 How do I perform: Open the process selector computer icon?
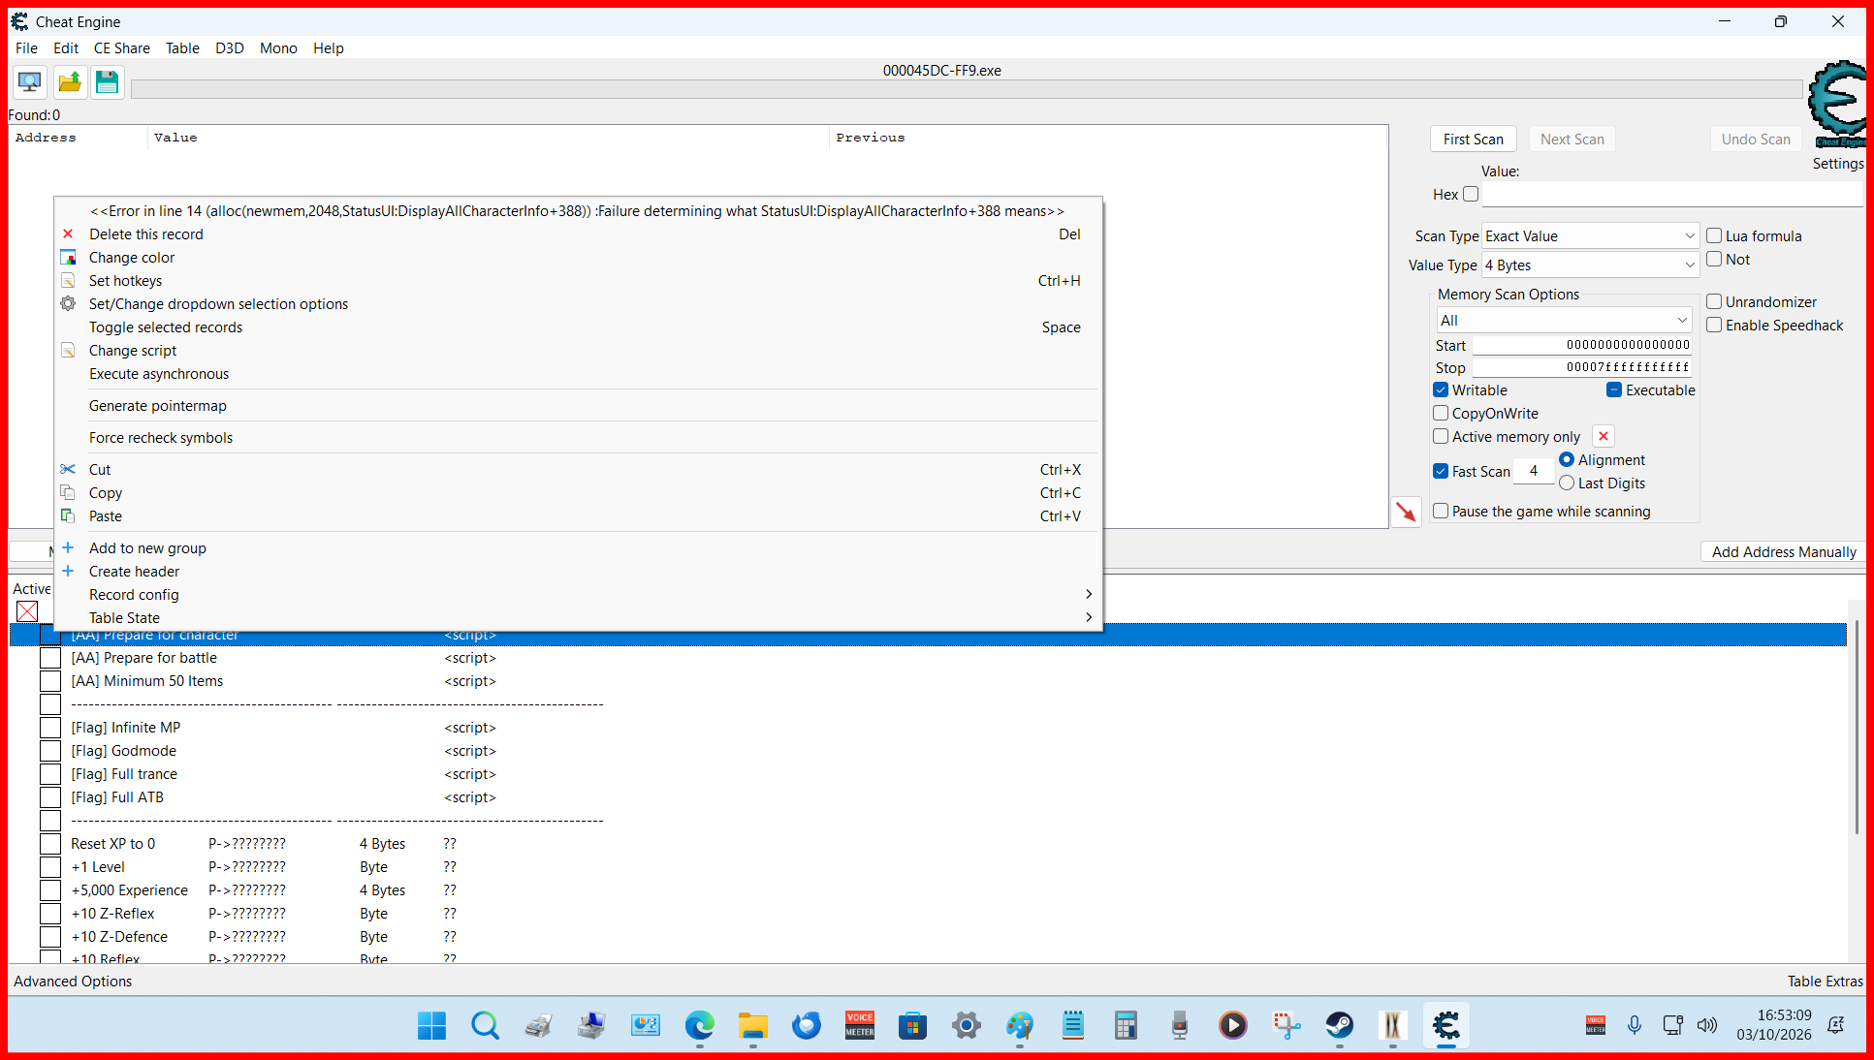[x=30, y=82]
